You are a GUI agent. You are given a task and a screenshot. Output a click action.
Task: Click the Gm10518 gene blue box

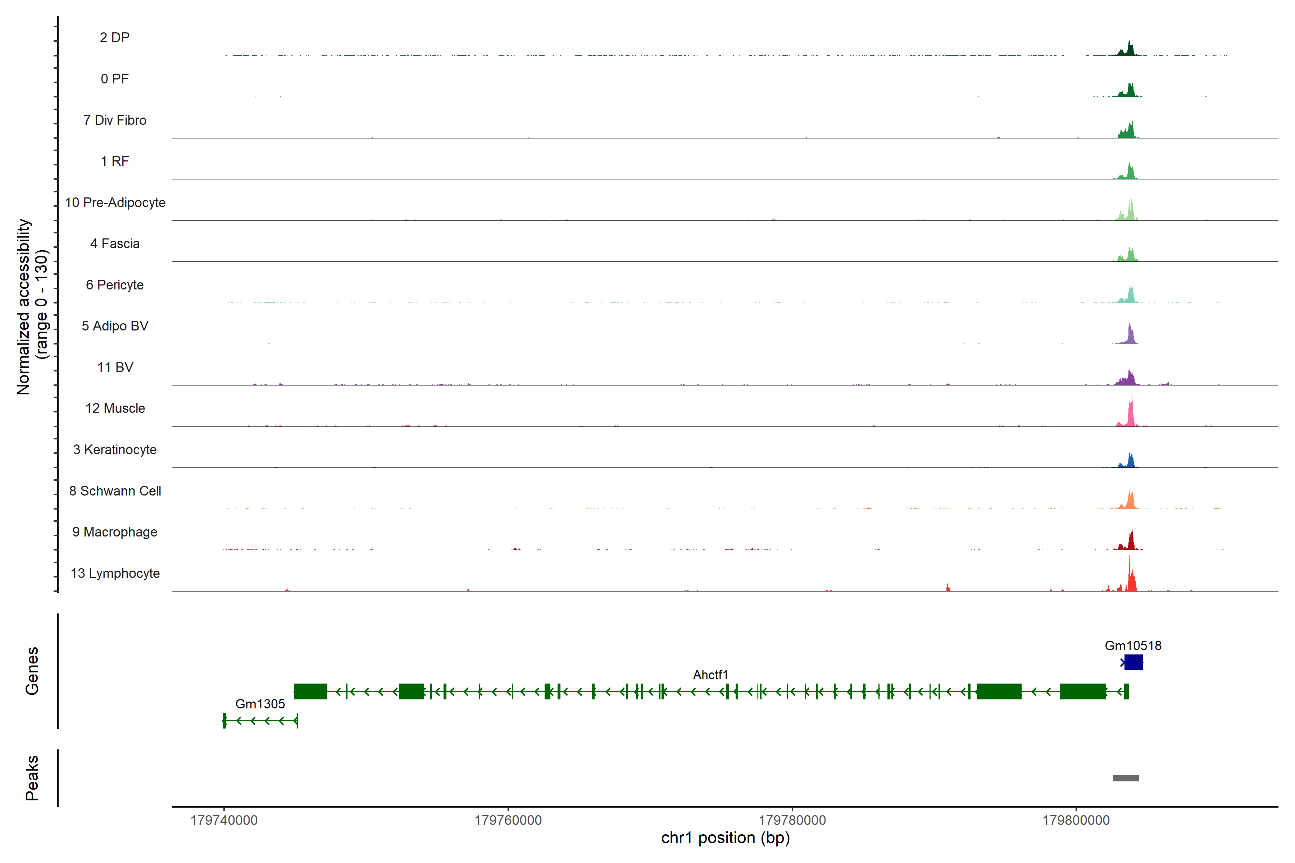click(1133, 662)
